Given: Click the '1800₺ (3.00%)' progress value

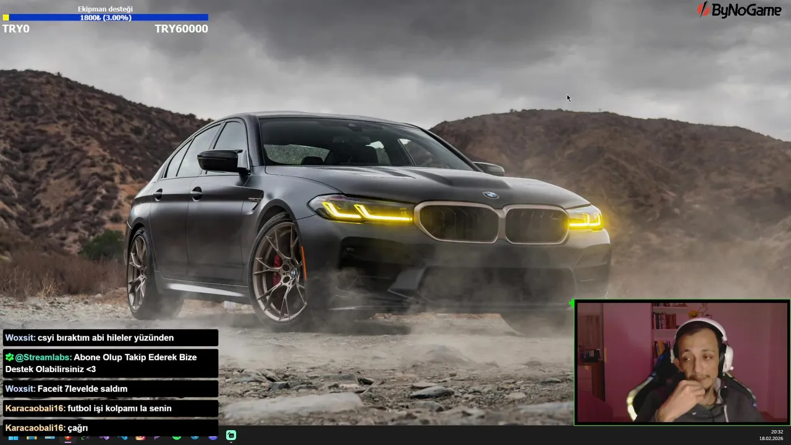Looking at the screenshot, I should tap(105, 18).
